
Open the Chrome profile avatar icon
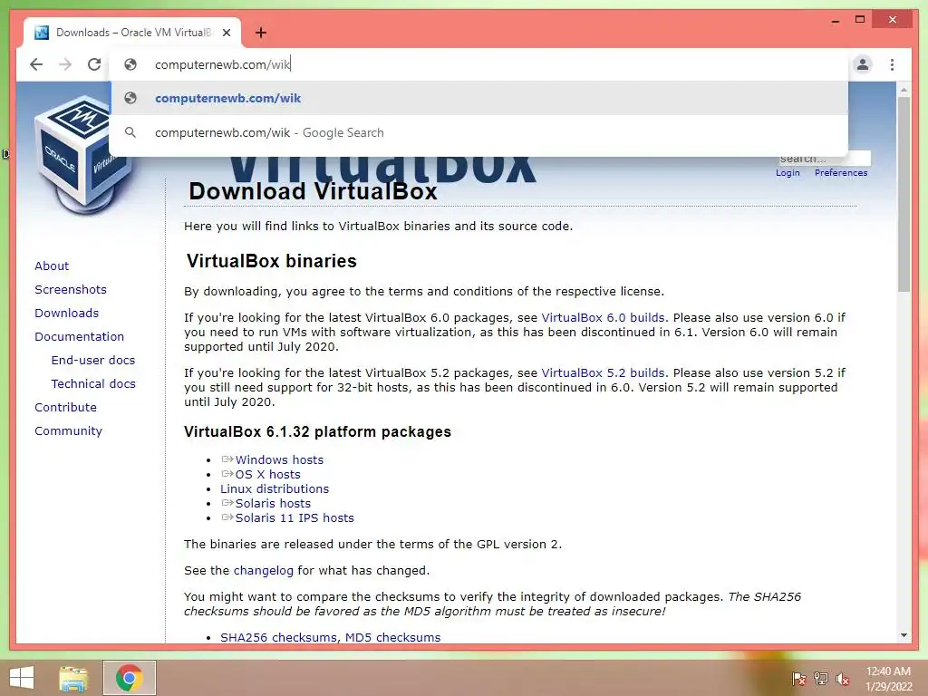click(863, 64)
